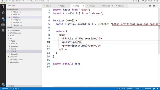
Task: Change Spaces: 2 indentation setting
Action: (x=130, y=89)
